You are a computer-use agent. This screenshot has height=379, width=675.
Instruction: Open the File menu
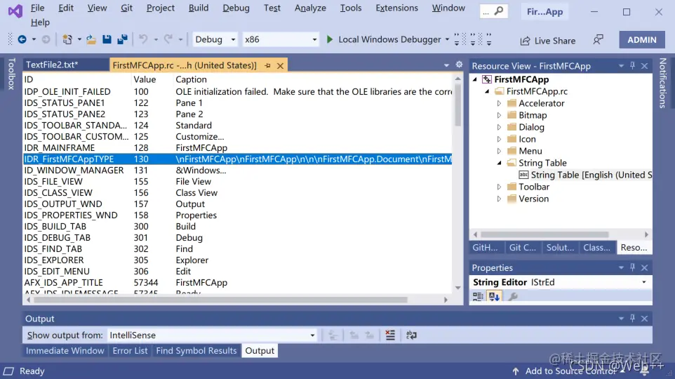coord(37,8)
